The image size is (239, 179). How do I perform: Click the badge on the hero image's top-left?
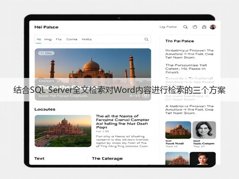[46, 53]
